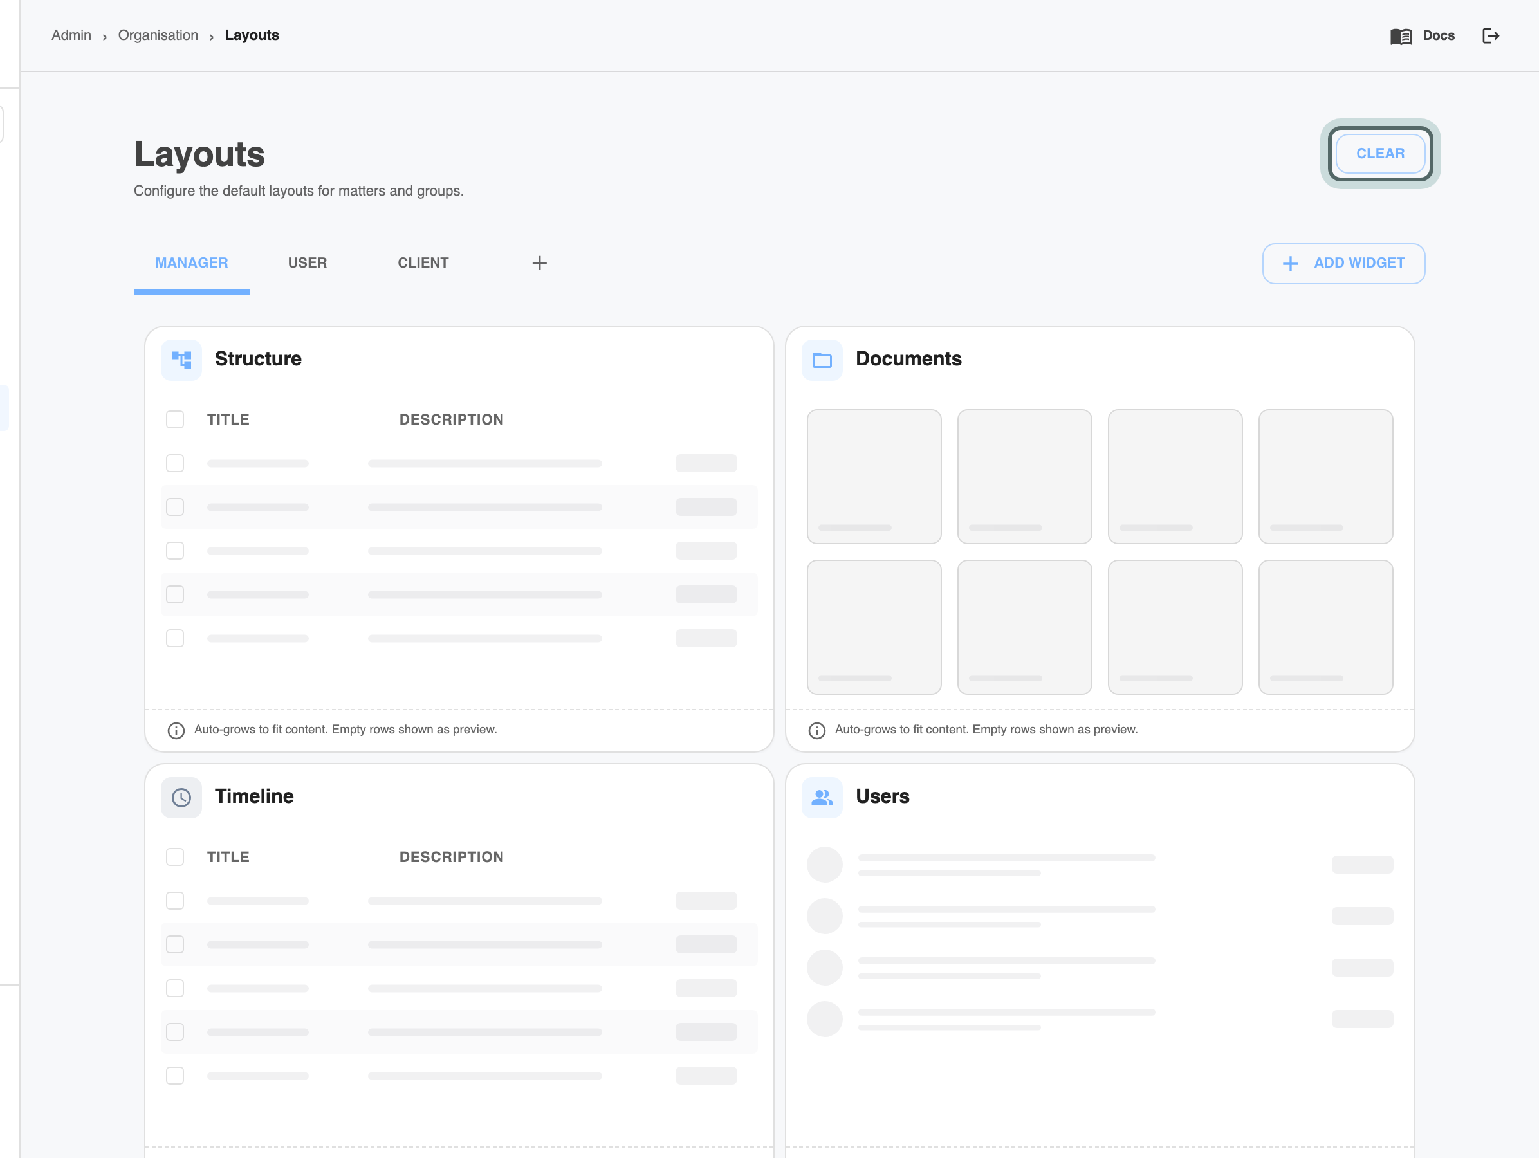This screenshot has width=1539, height=1158.
Task: Click the info icon under Documents widget
Action: [817, 730]
